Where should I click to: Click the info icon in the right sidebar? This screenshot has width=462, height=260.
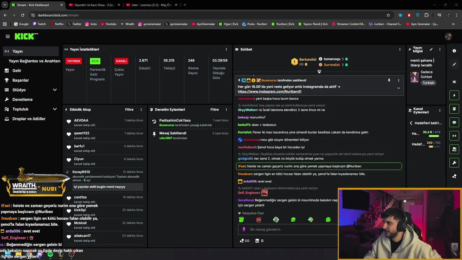(x=454, y=51)
